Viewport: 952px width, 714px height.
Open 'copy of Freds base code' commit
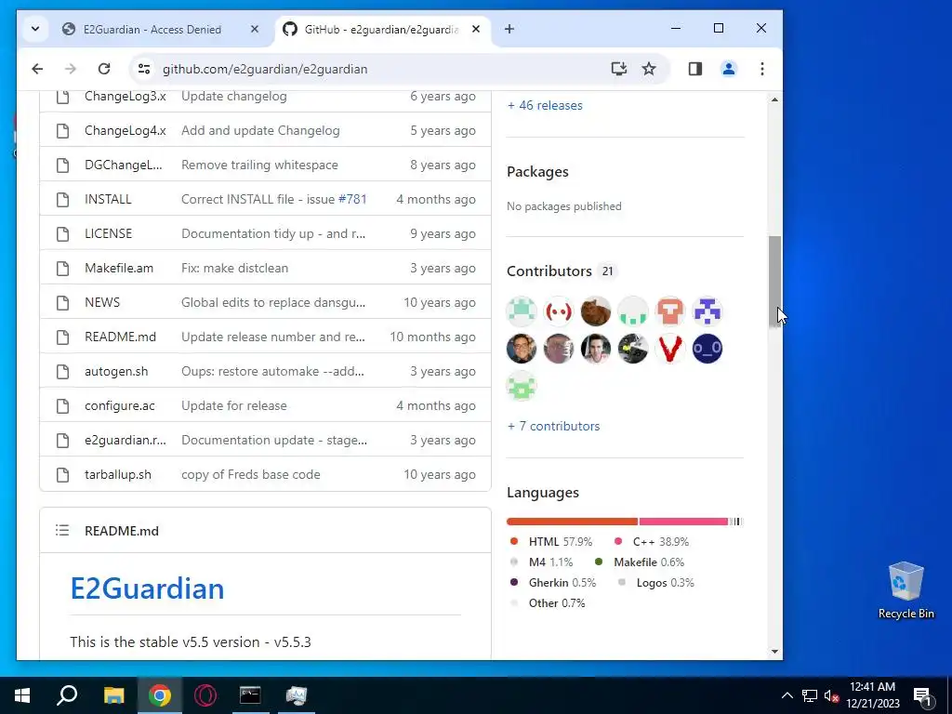(251, 475)
